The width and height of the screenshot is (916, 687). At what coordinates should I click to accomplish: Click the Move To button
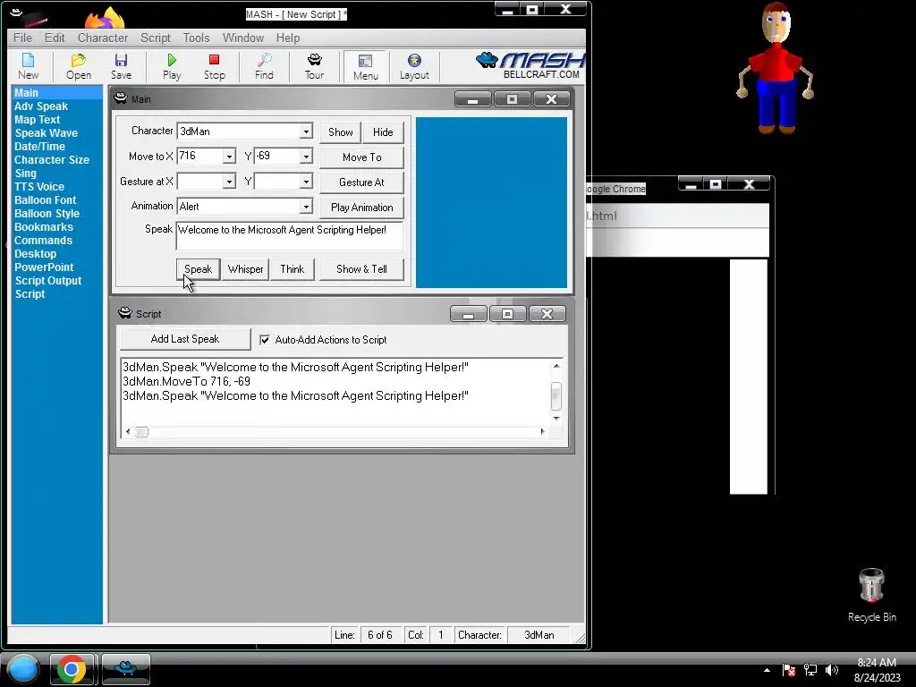point(361,157)
